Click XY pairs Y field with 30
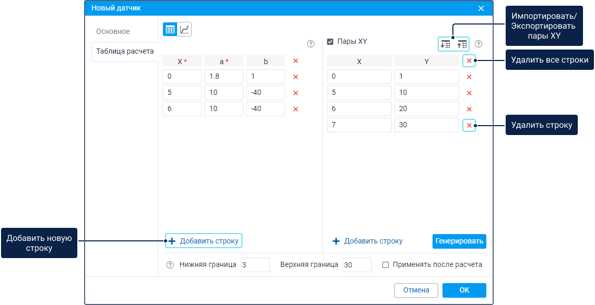595x305 pixels. [x=427, y=125]
